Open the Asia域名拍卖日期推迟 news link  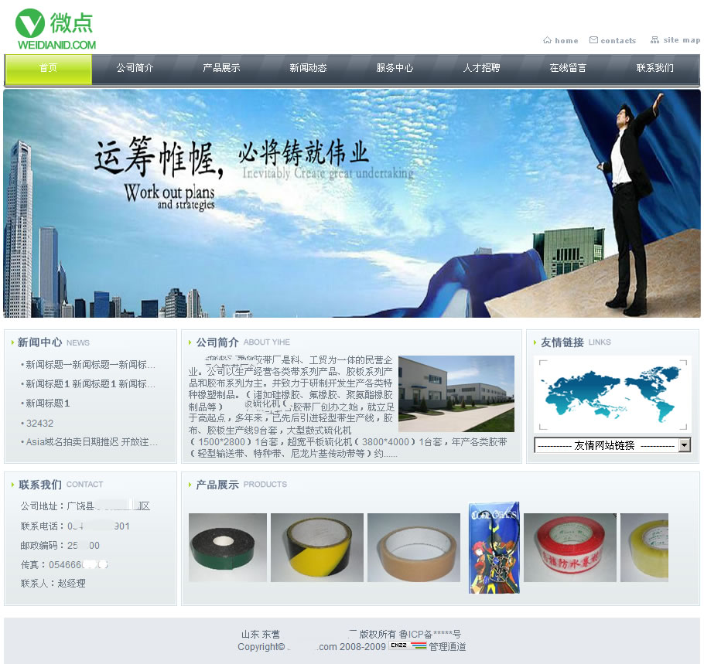click(x=91, y=442)
